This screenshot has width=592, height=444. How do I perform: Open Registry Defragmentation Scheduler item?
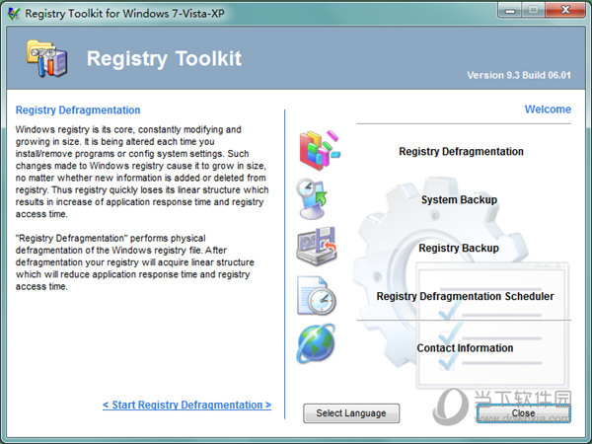[465, 296]
